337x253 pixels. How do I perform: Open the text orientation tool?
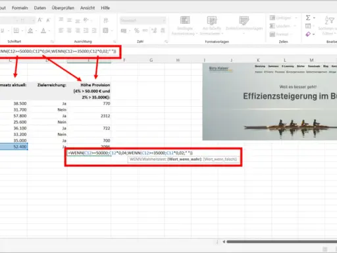click(86, 20)
